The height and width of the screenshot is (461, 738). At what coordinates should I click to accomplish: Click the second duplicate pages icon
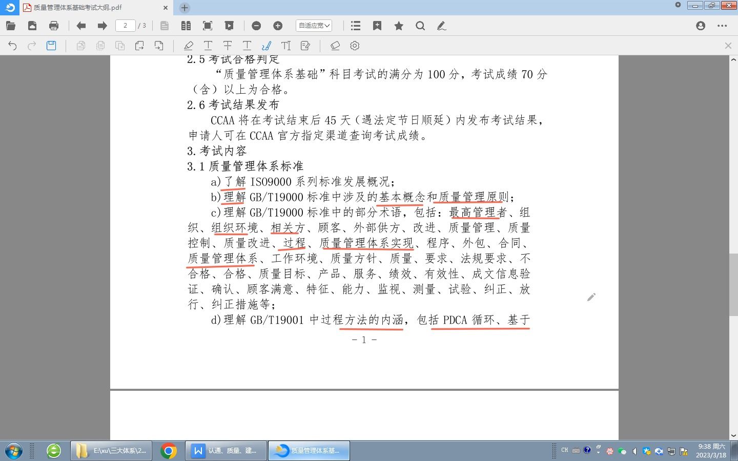pos(100,46)
